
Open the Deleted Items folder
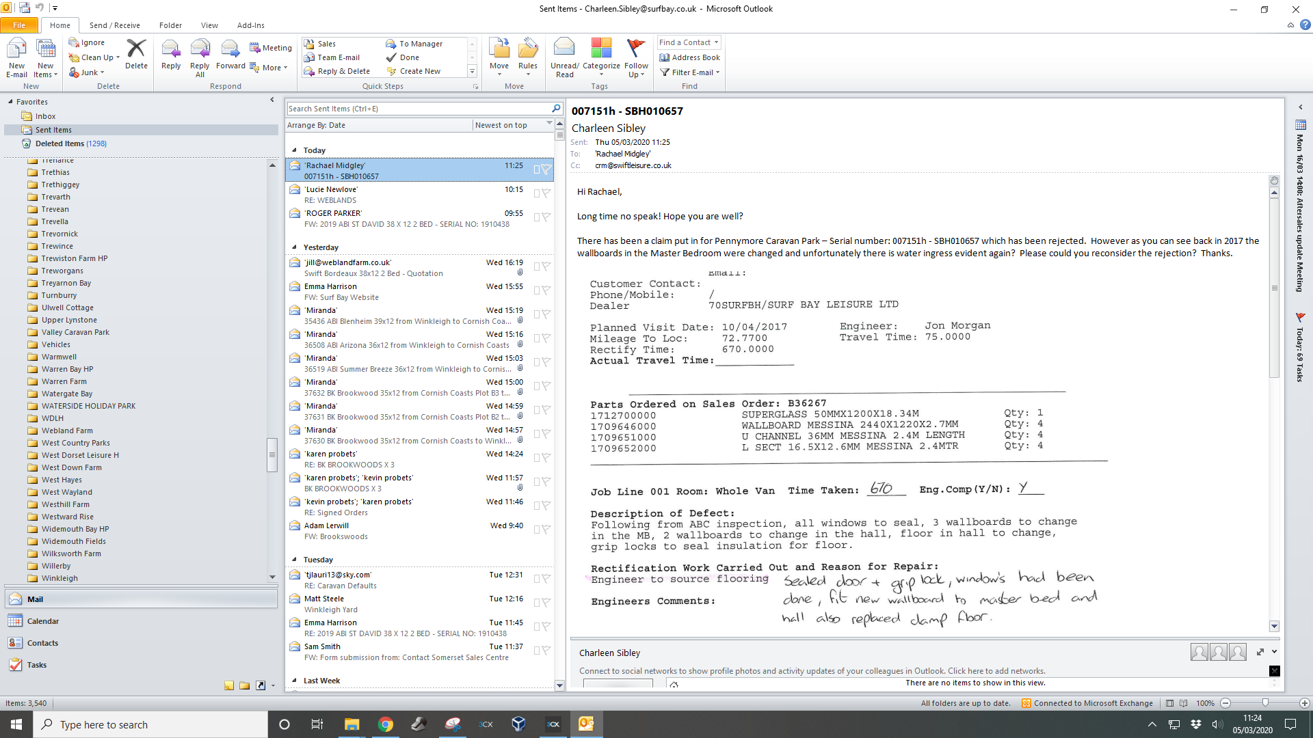tap(59, 143)
